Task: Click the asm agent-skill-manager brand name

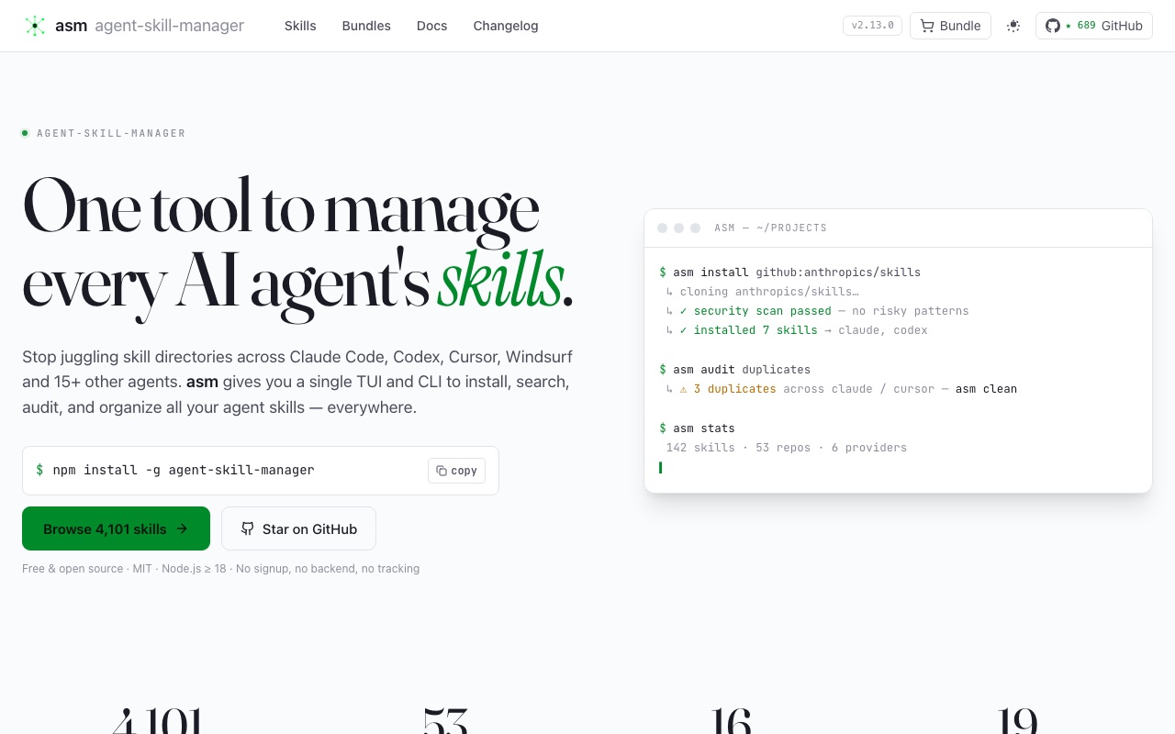Action: (150, 26)
